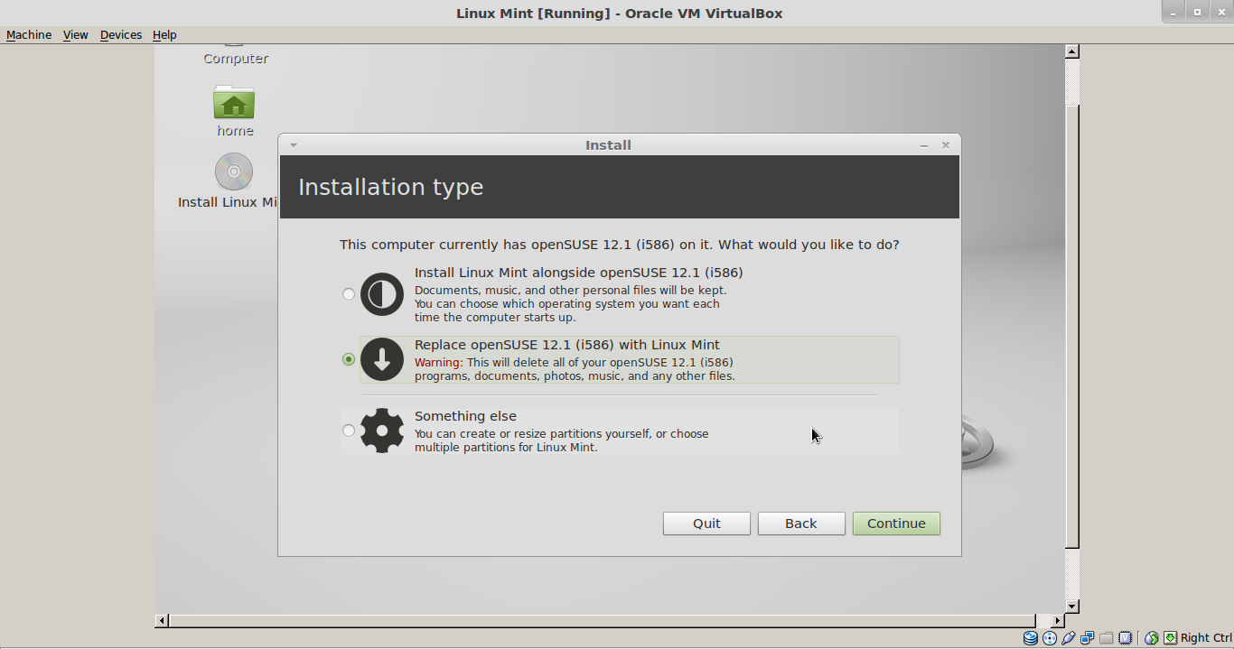Screen dimensions: 1234x649
Task: Open the home folder desktop icon
Action: pyautogui.click(x=234, y=110)
